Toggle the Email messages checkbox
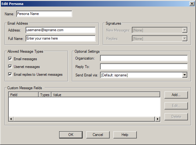The height and width of the screenshot is (145, 196). coord(10,59)
